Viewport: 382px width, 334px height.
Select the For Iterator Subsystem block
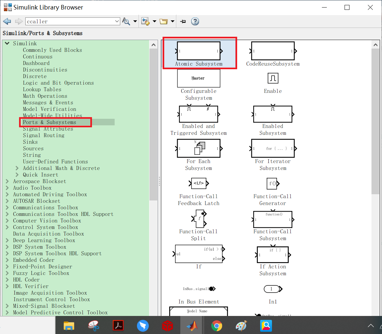pyautogui.click(x=273, y=155)
